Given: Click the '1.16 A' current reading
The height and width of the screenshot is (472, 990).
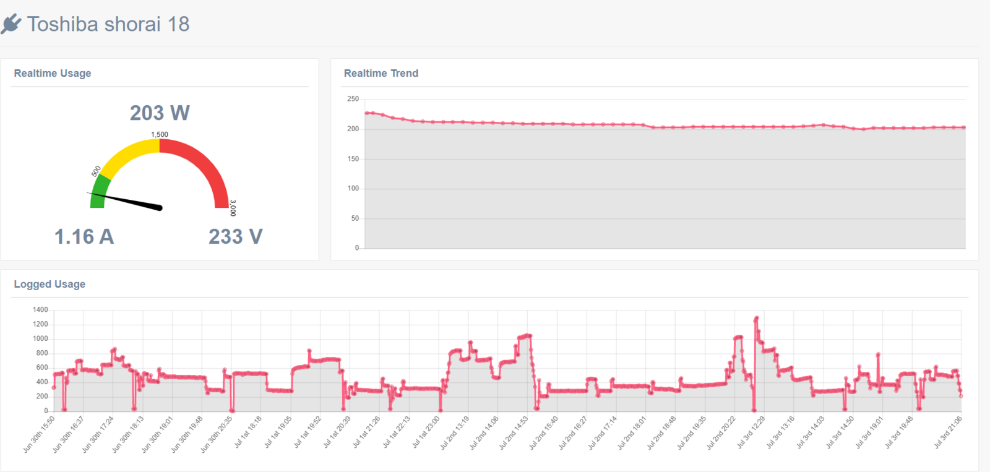Looking at the screenshot, I should (84, 236).
